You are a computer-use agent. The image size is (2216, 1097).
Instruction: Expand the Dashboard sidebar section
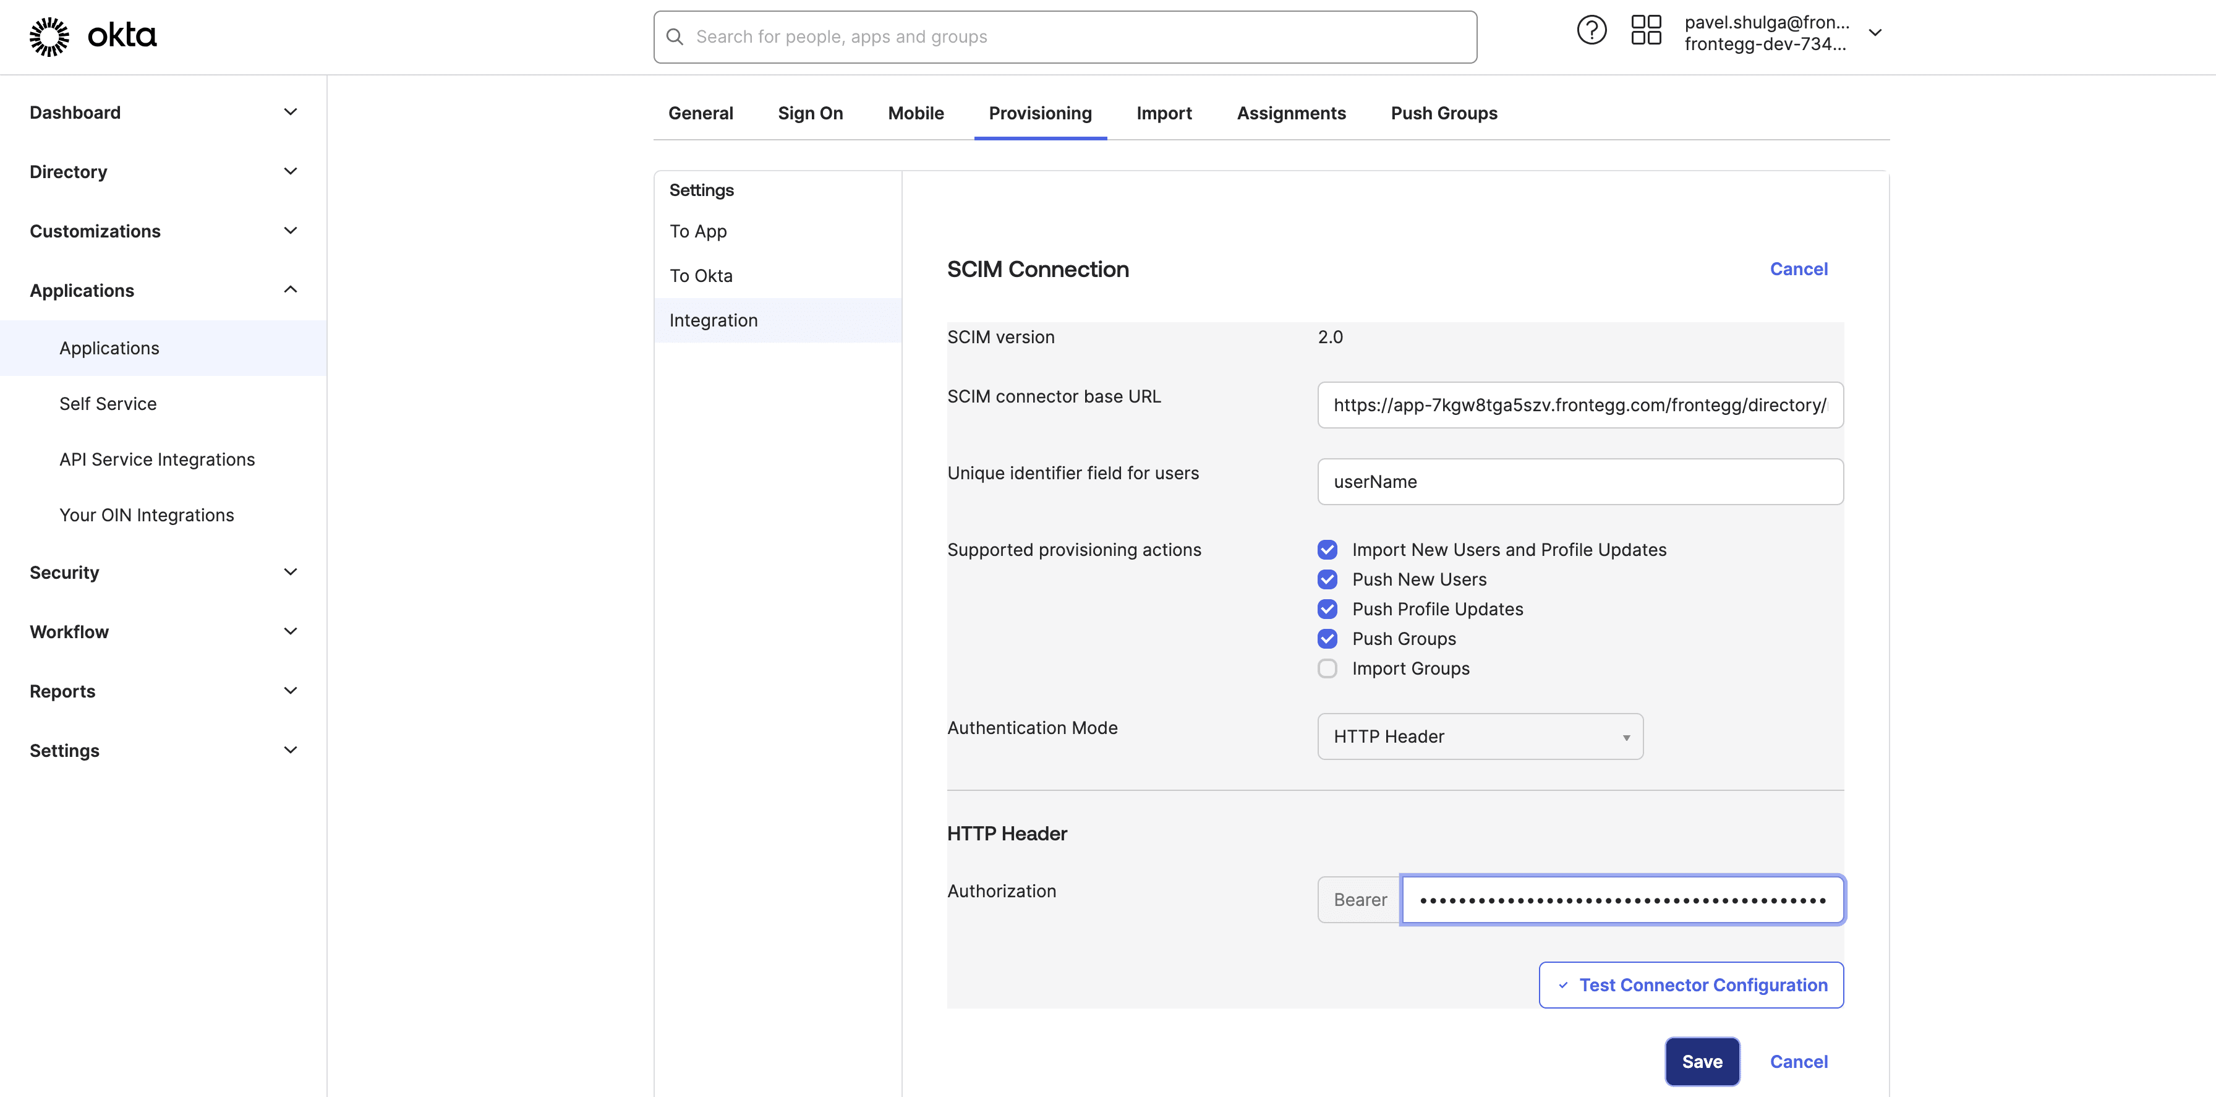pyautogui.click(x=163, y=113)
